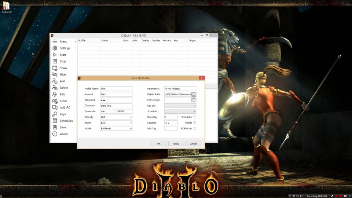Browse for Diablo Path file
Image resolution: width=352 pixels, height=198 pixels.
click(194, 94)
